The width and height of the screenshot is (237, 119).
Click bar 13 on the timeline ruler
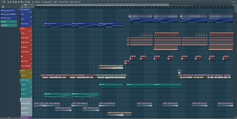(x=76, y=7)
